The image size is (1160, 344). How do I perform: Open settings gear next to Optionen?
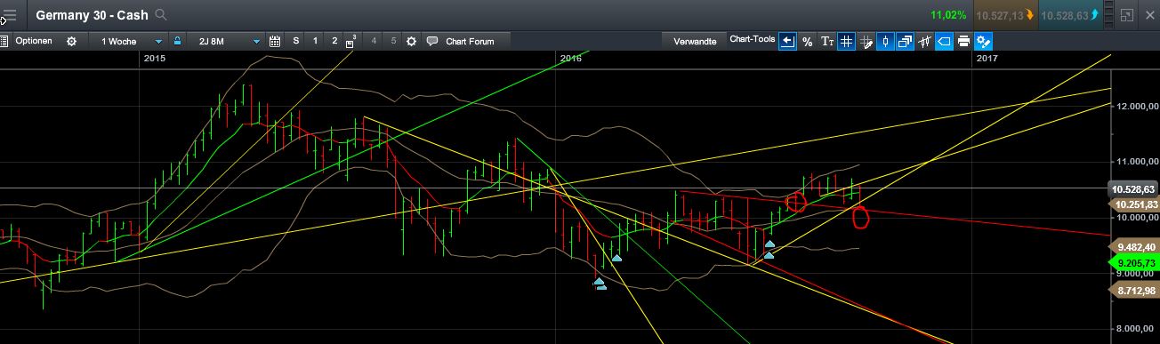pos(72,41)
